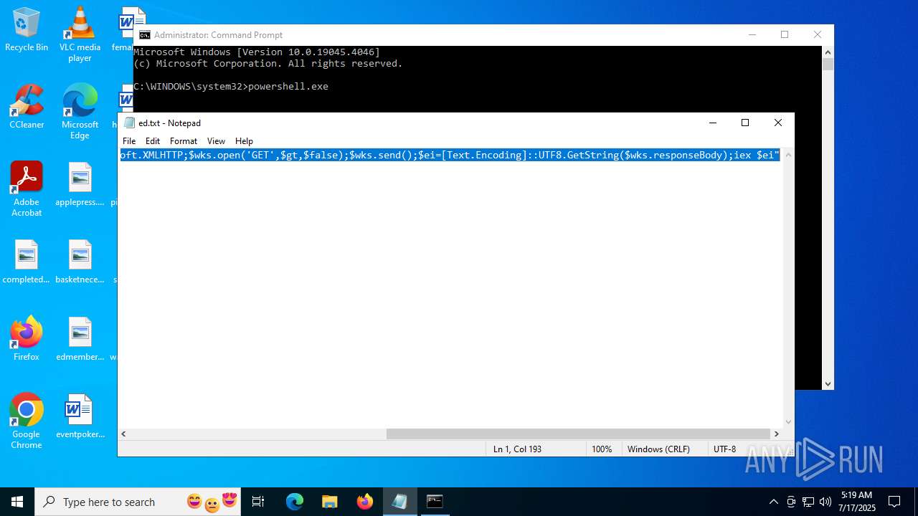
Task: Click the Notepad window title icon
Action: click(129, 123)
